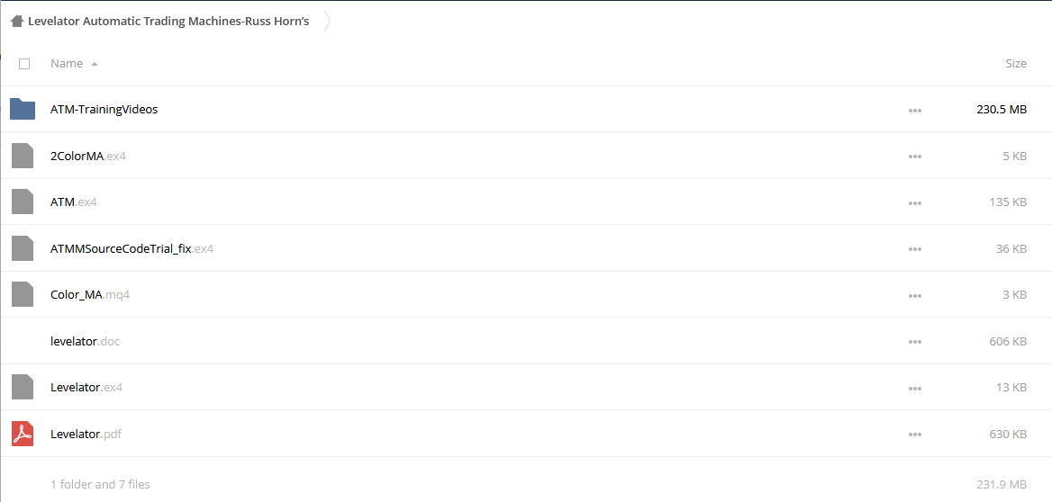Viewport: 1052px width, 502px height.
Task: Click the home icon in the breadcrumb
Action: [x=17, y=21]
